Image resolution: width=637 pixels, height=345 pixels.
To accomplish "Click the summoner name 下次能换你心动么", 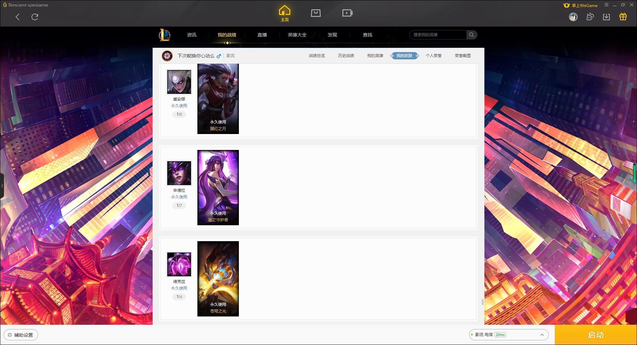I will click(196, 56).
